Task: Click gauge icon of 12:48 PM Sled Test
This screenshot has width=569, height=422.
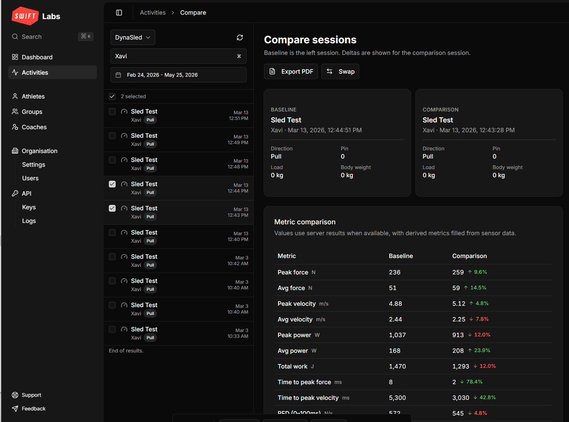Action: 124,160
